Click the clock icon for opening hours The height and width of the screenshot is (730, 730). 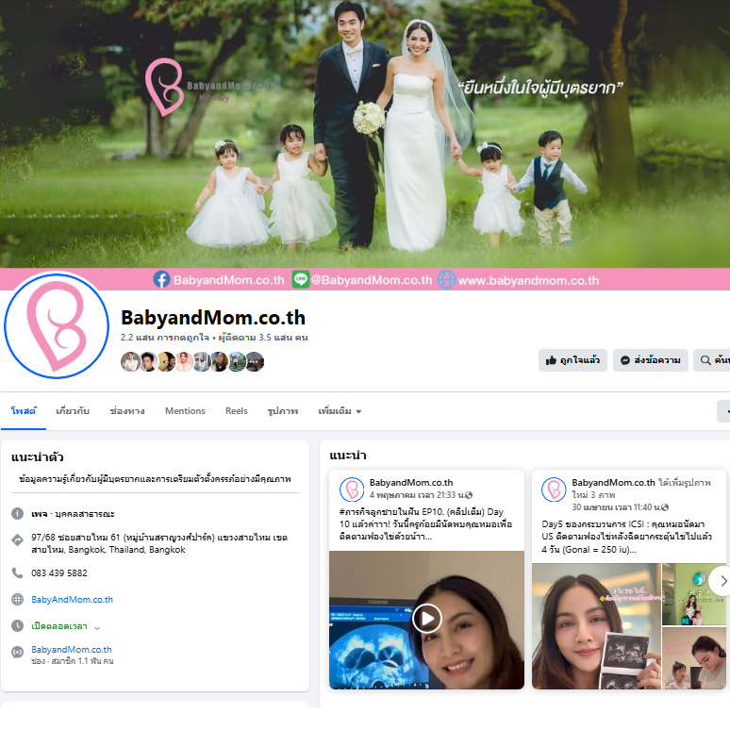pyautogui.click(x=17, y=625)
